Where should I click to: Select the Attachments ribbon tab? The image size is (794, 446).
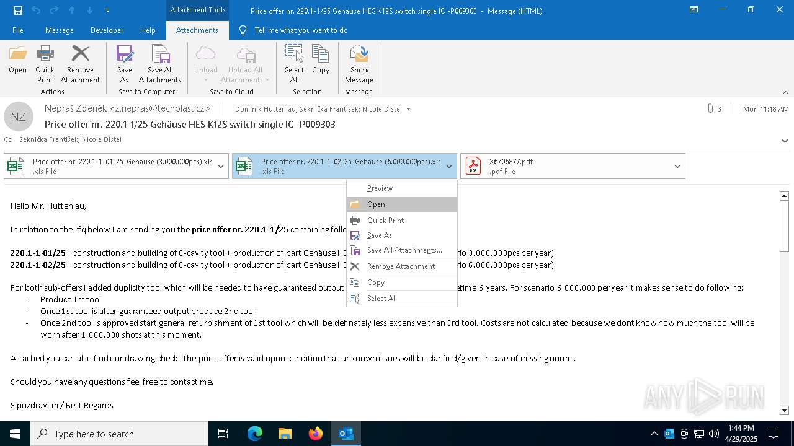[197, 30]
